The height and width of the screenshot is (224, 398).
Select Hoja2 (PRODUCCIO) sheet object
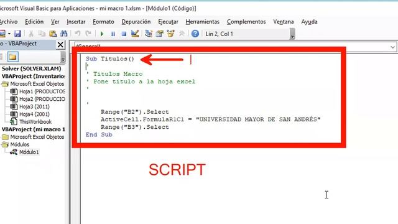coord(37,99)
